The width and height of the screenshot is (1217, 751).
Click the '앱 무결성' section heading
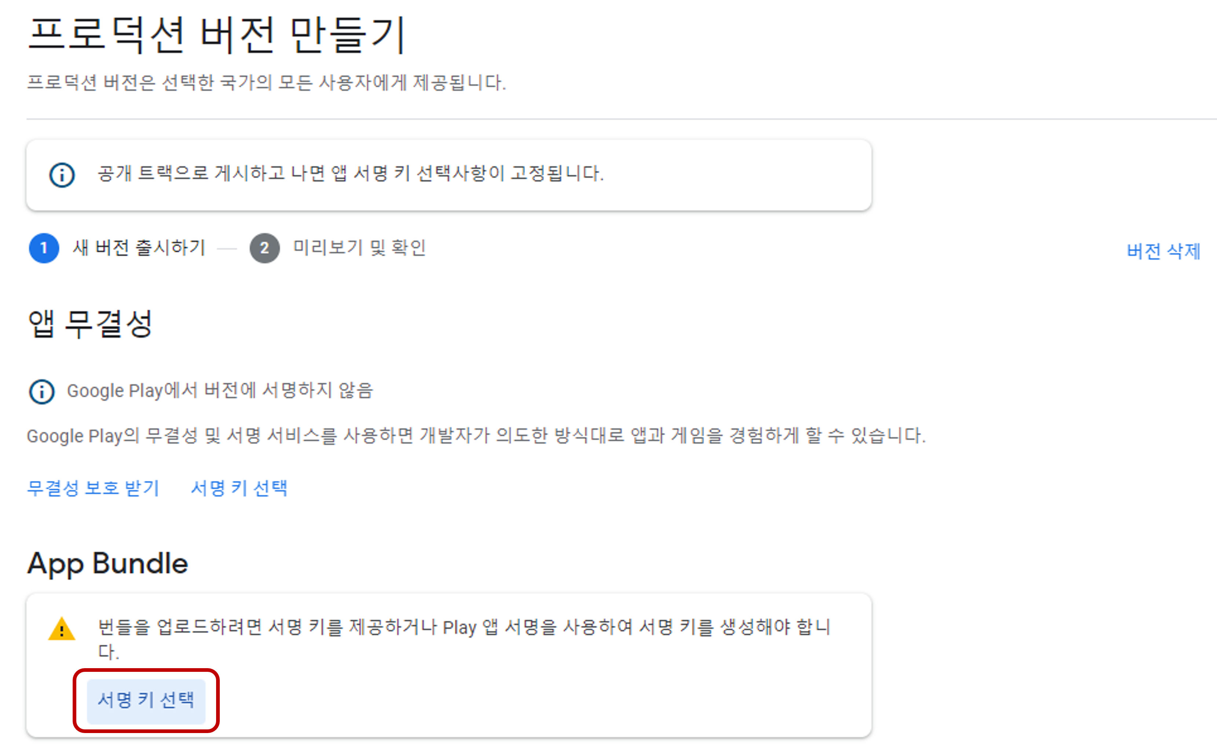90,324
